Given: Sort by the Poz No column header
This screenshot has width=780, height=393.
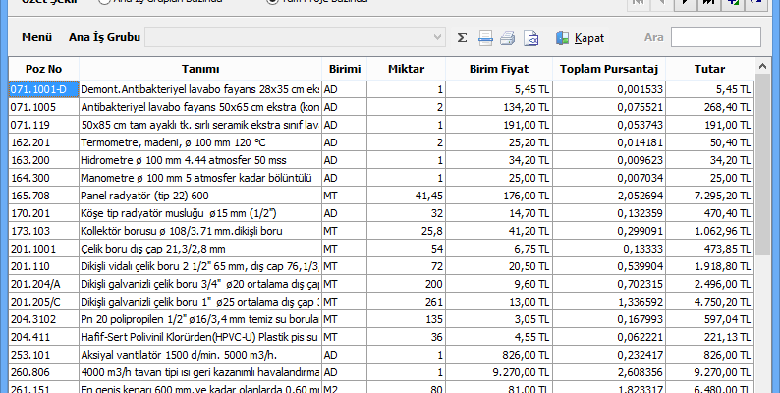Looking at the screenshot, I should 43,69.
